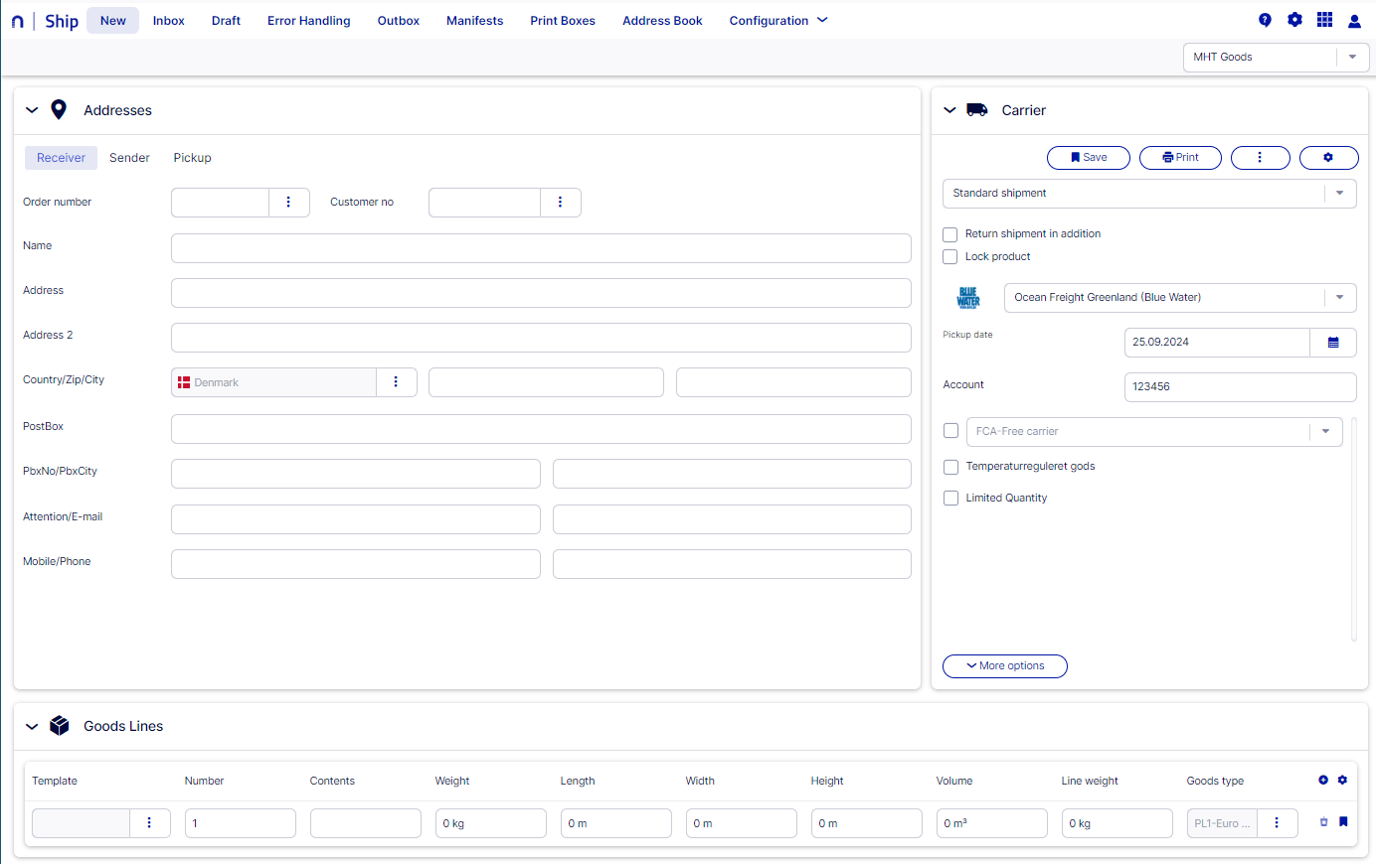Check the Lock product checkbox
1376x864 pixels.
950,257
